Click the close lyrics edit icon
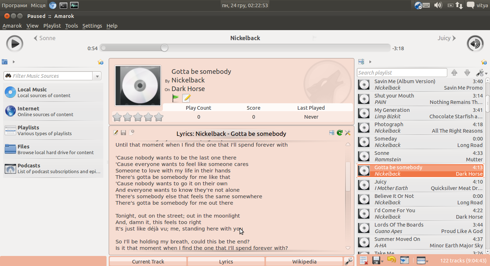Viewport: 490px width, 266px height. tap(131, 133)
